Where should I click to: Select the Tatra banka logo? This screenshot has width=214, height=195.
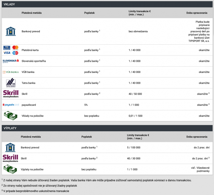coord(11,83)
